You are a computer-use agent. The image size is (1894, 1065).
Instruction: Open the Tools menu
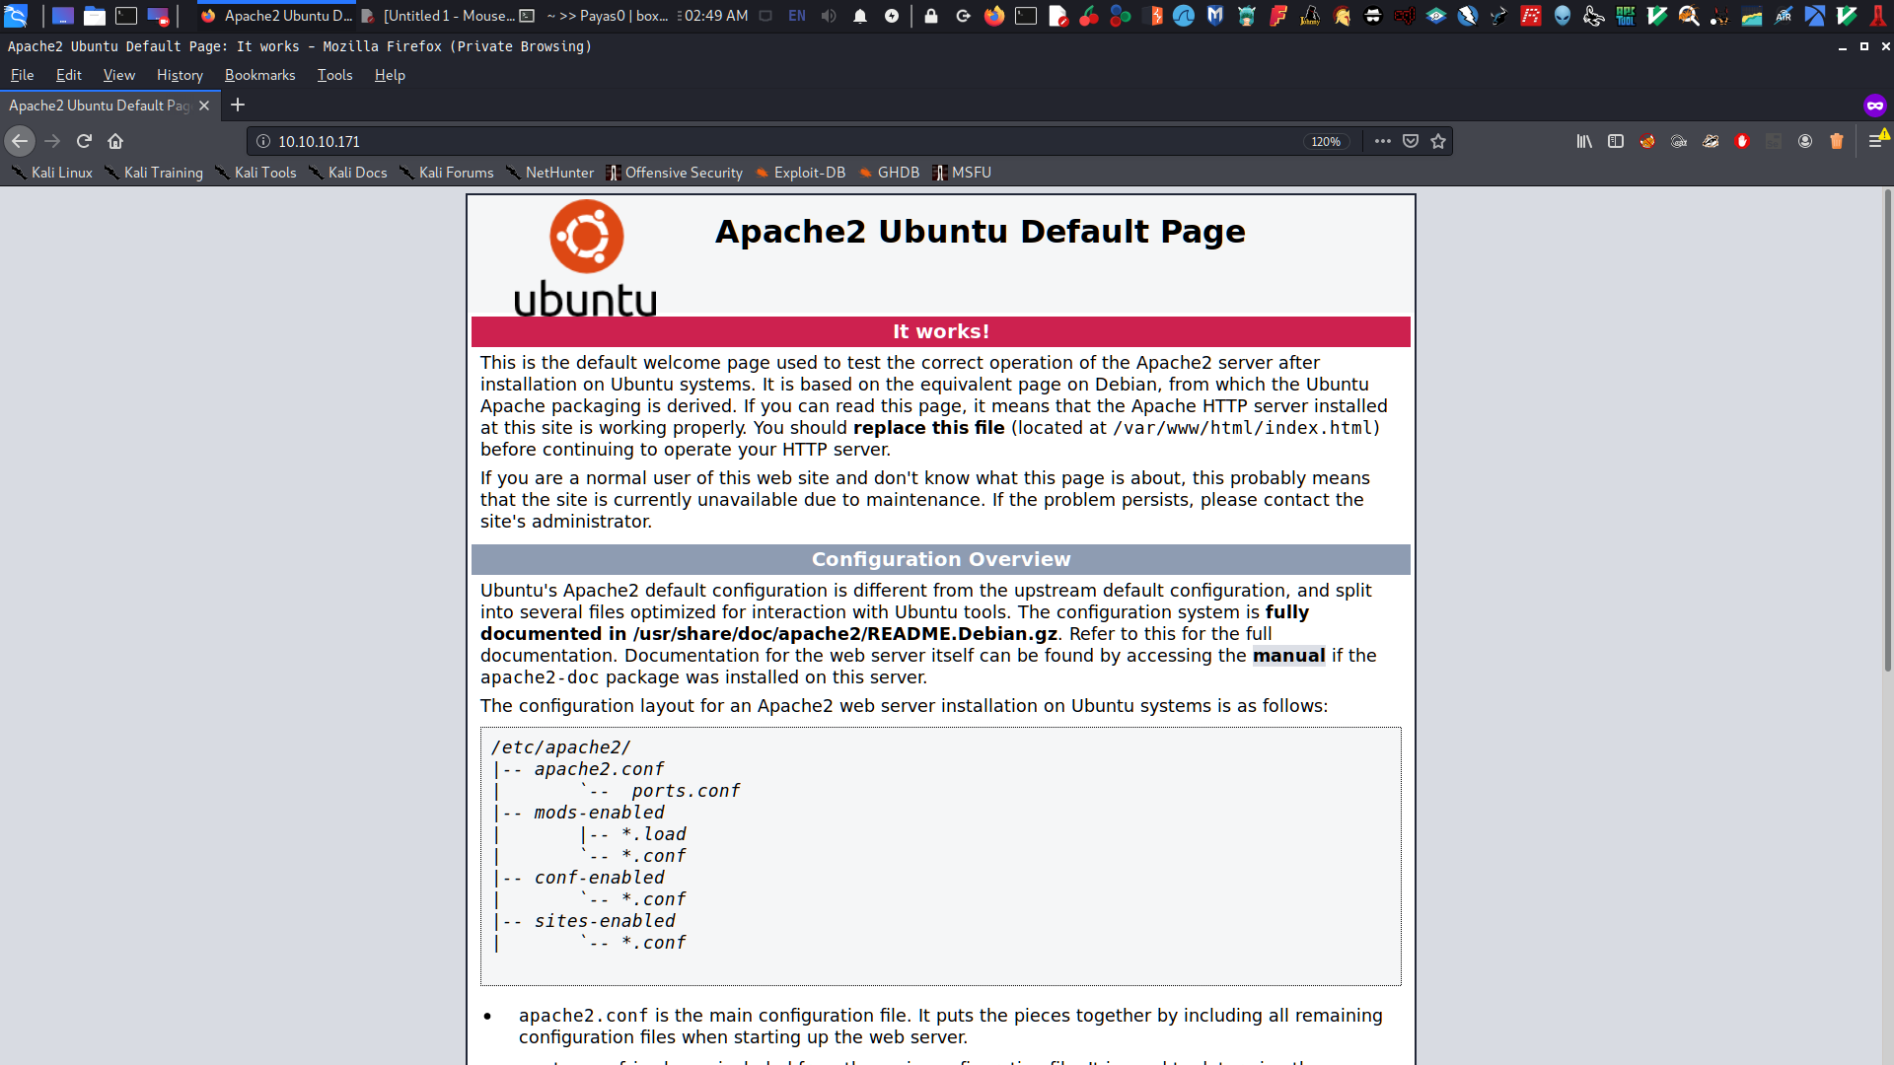point(334,75)
